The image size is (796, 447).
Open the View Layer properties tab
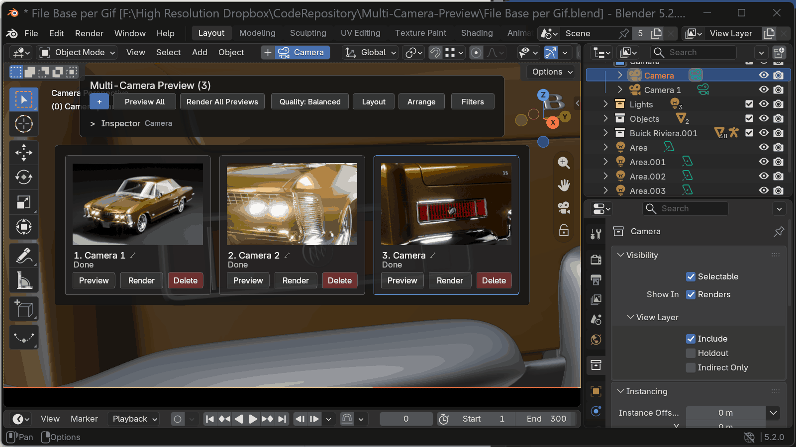coord(596,299)
